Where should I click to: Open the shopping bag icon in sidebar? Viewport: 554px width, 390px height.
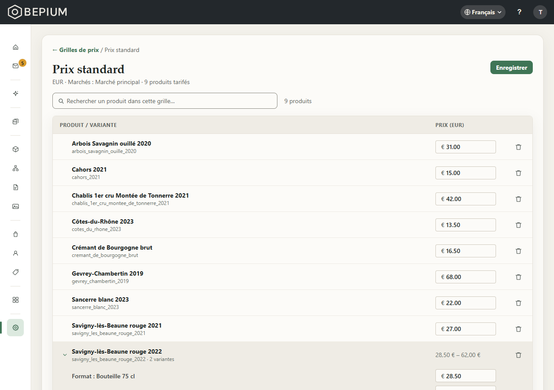(x=16, y=234)
